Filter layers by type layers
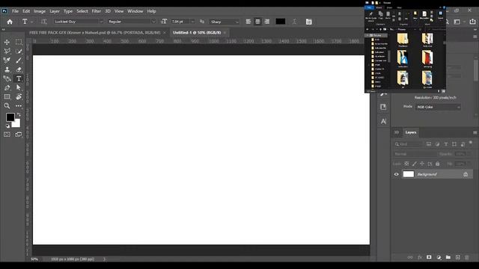 [x=446, y=144]
